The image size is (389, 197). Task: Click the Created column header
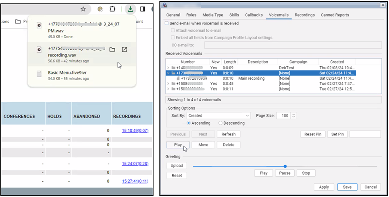337,62
